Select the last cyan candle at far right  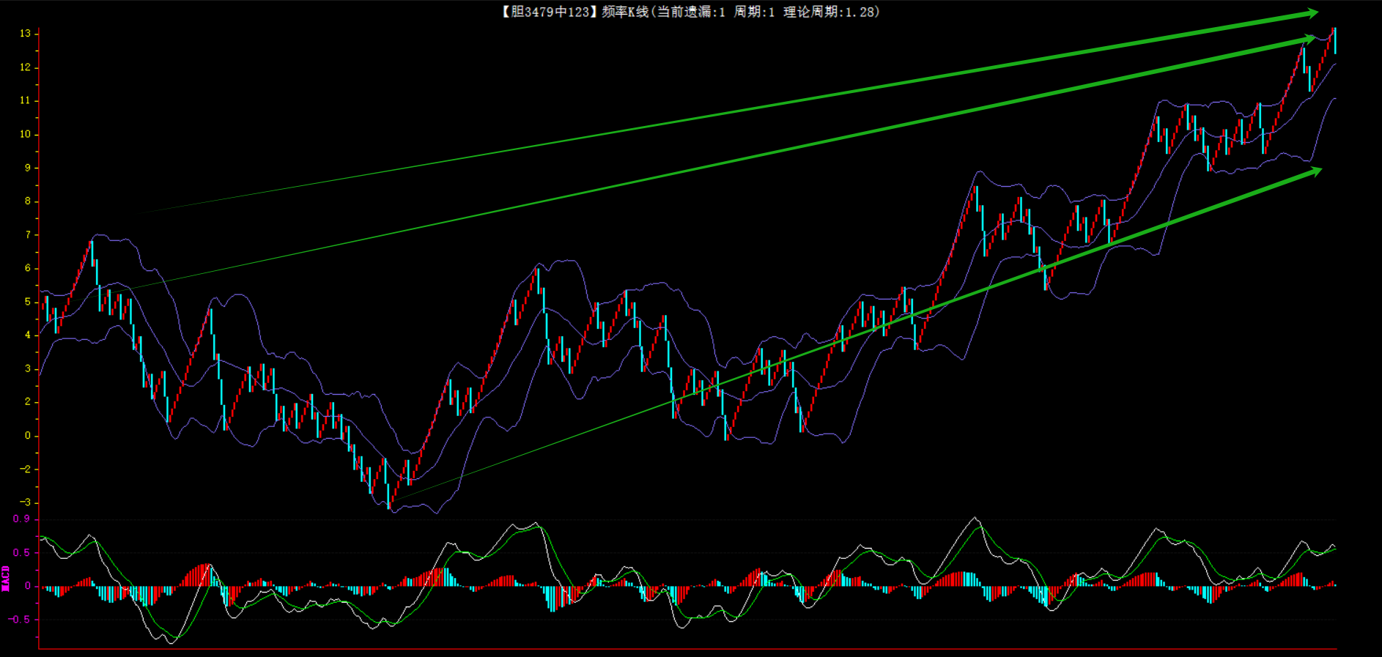[x=1335, y=40]
